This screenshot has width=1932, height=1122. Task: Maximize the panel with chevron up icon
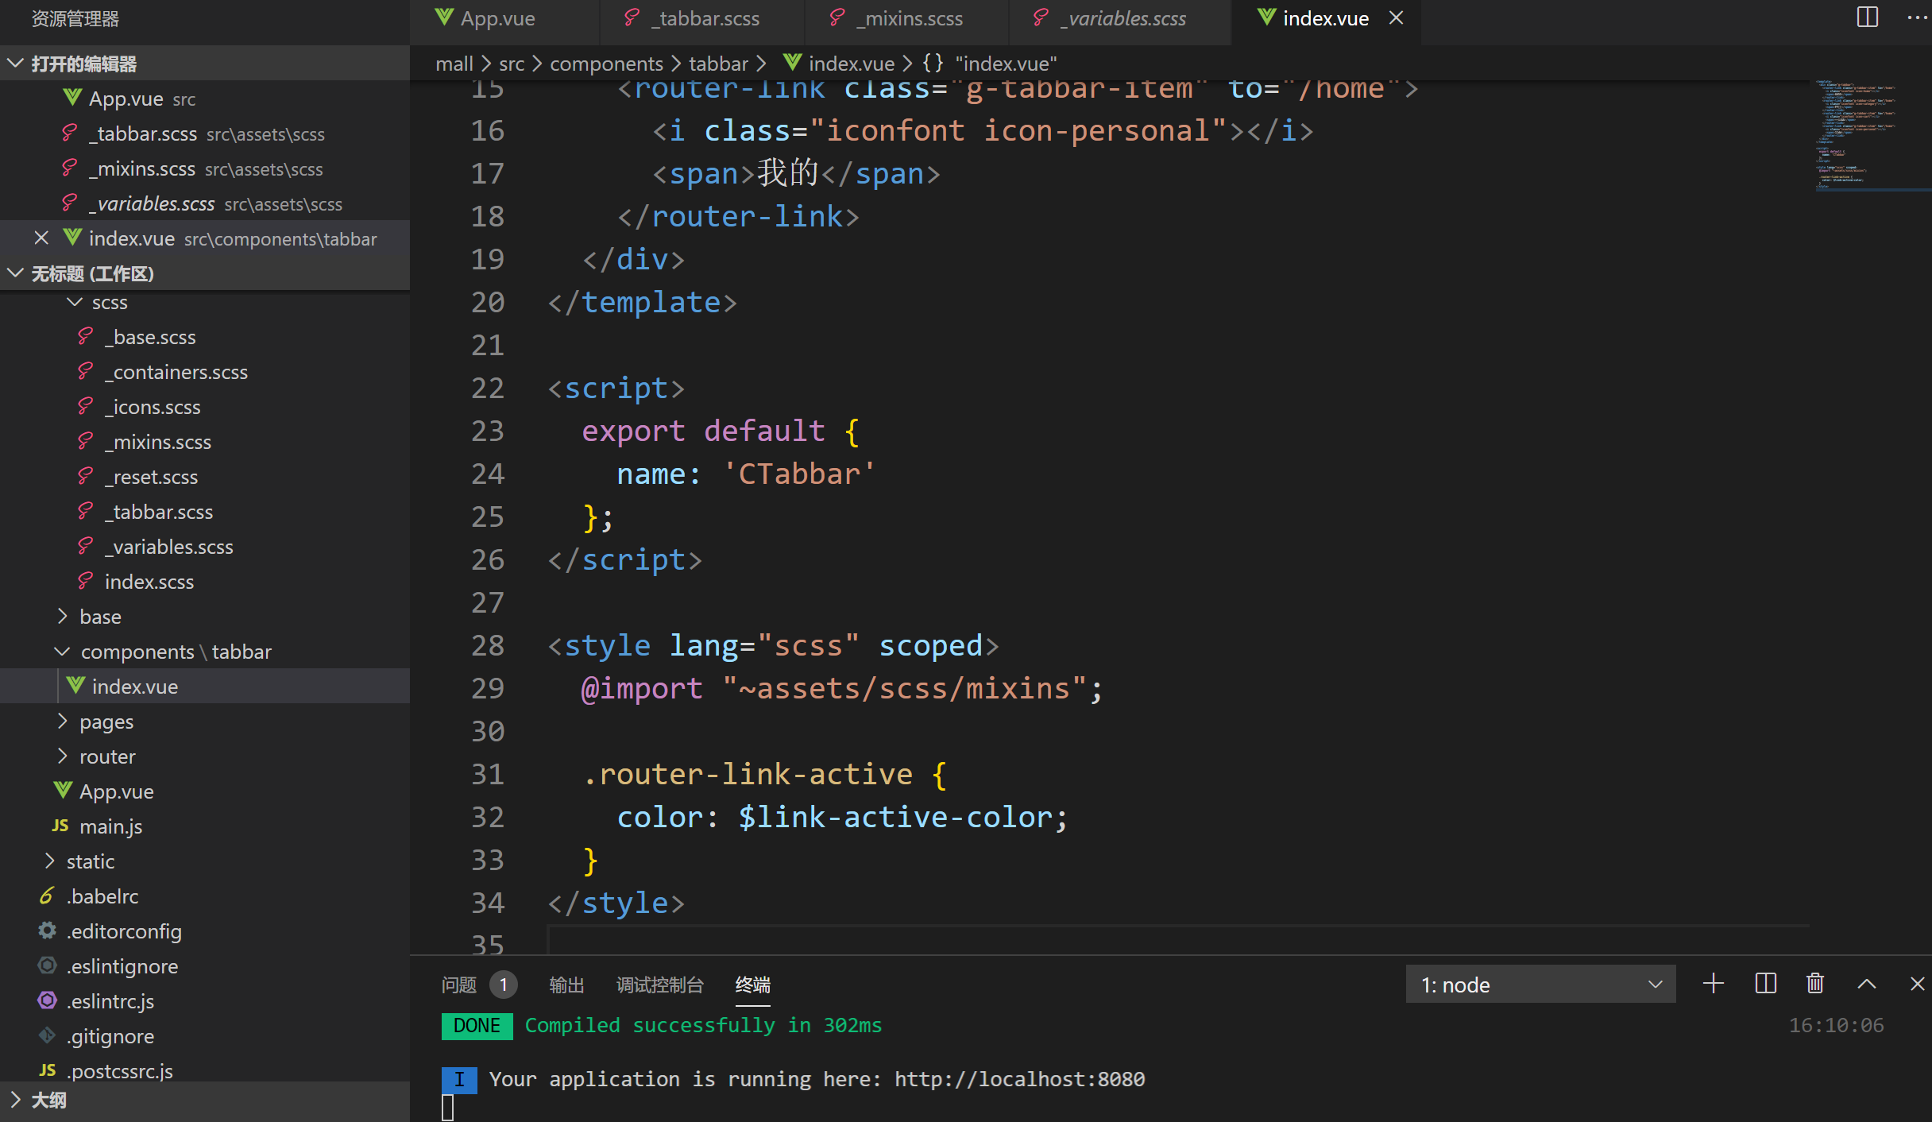tap(1867, 984)
